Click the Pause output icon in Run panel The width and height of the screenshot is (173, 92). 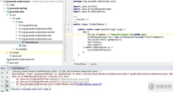(2, 82)
